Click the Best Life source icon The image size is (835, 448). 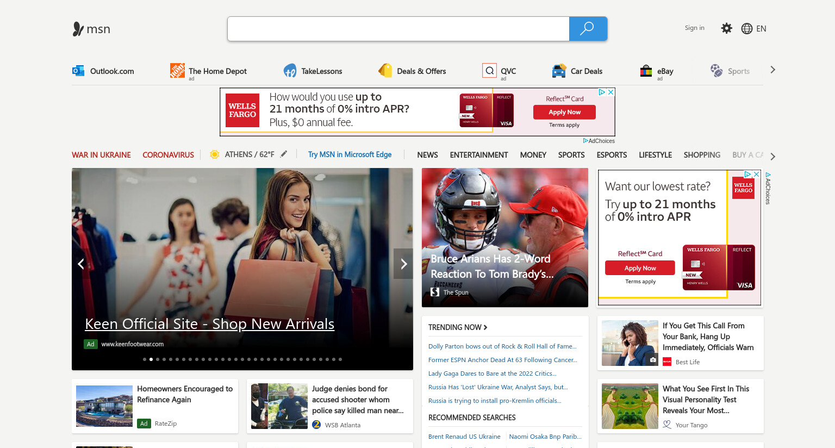tap(667, 362)
